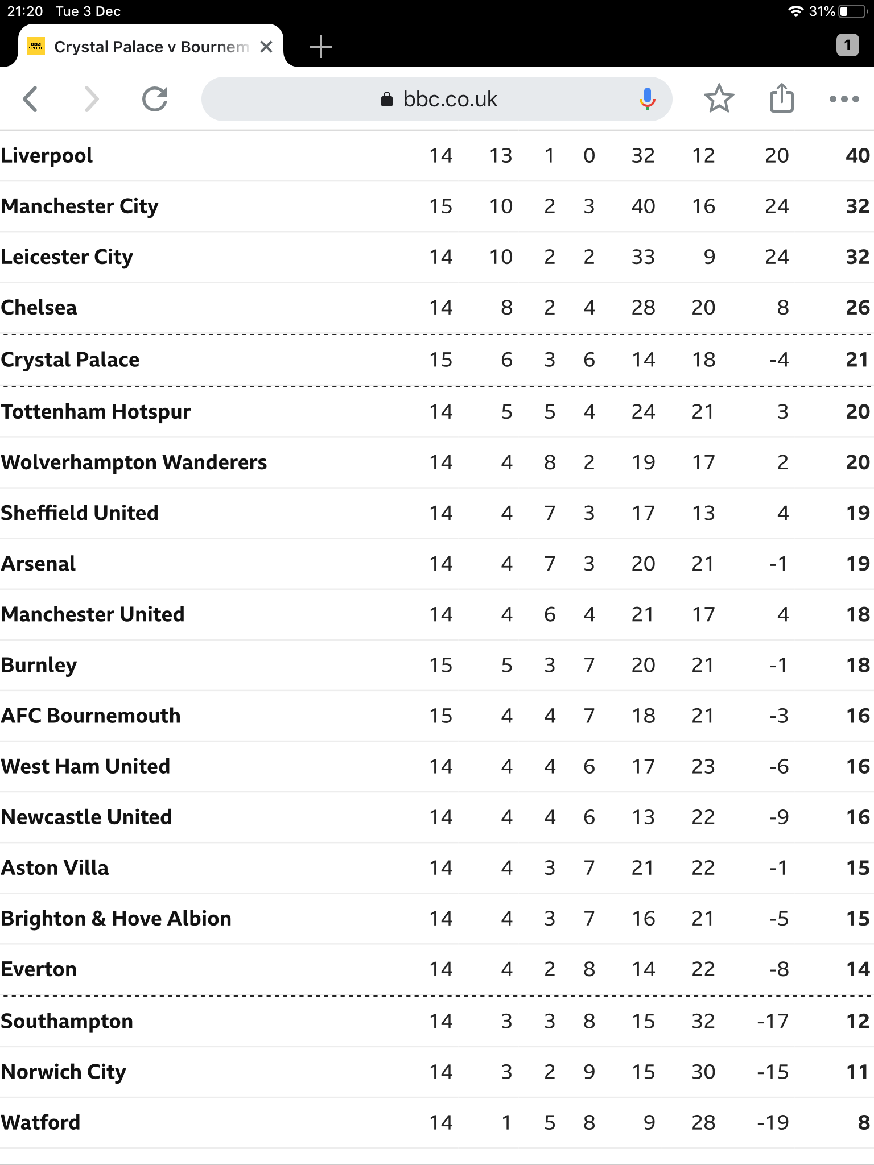Select Brighton & Hove Albion row

point(437,919)
